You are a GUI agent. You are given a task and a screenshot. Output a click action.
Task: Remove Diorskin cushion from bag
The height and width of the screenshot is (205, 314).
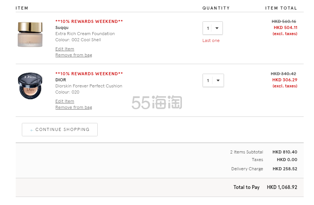[74, 107]
